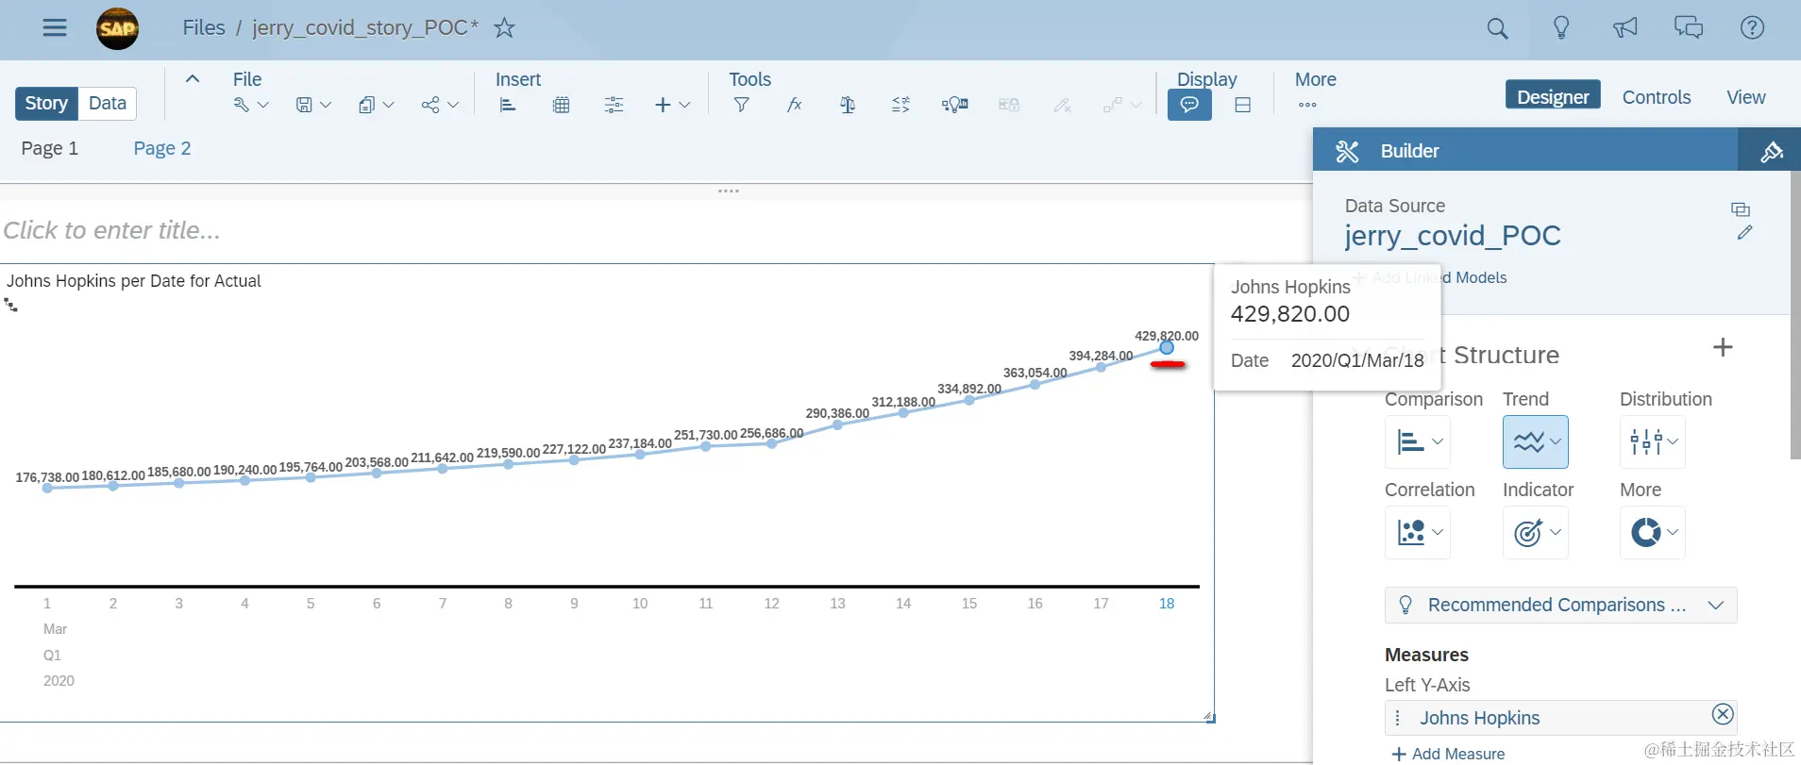
Task: Click the Johns Hopkins measure drag handle
Action: pos(1398,718)
